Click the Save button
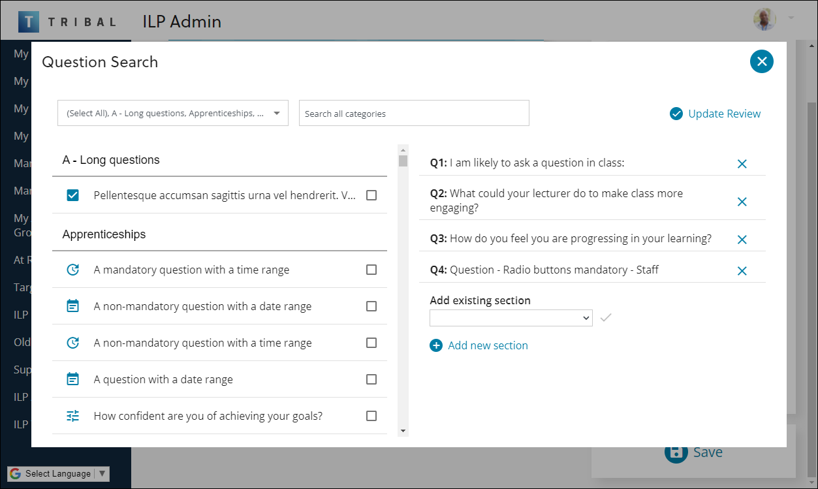The image size is (818, 489). (695, 451)
